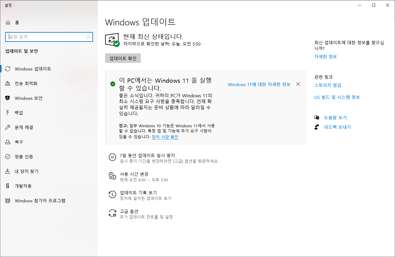The height and width of the screenshot is (257, 395).
Task: Click the 개발자용 tools icon
Action: (8, 186)
